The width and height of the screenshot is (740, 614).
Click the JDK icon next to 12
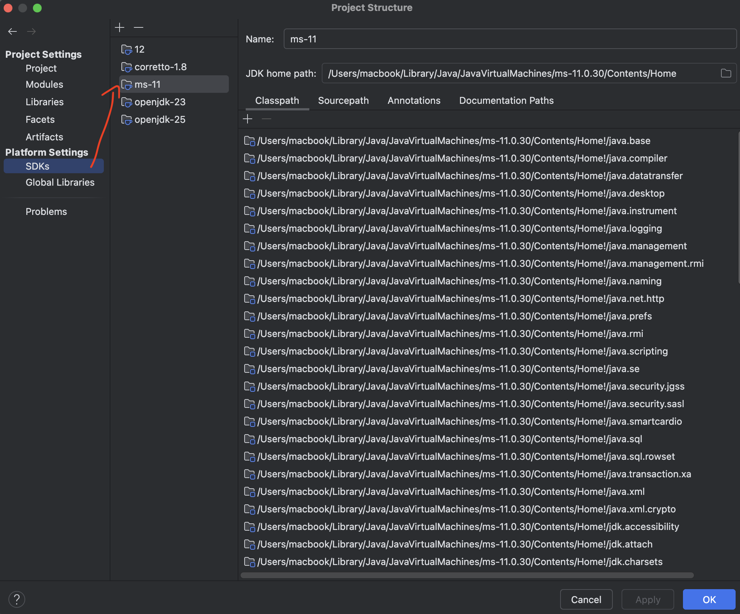(x=127, y=49)
